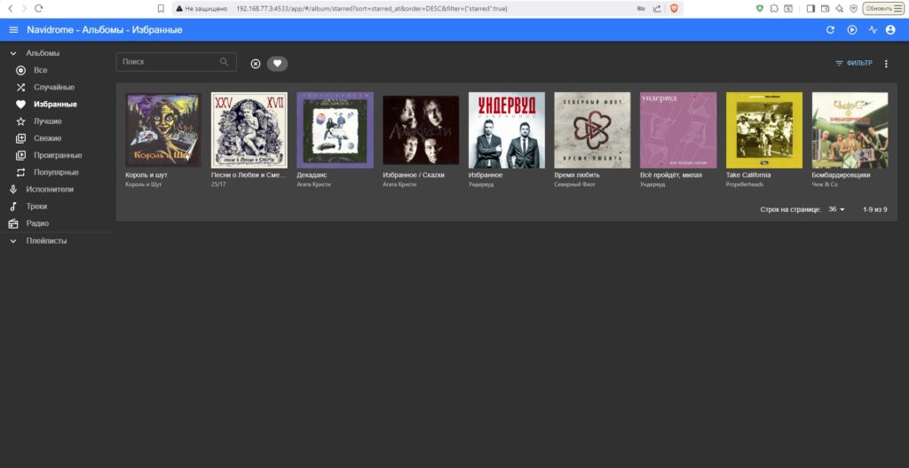Image resolution: width=909 pixels, height=468 pixels.
Task: Click the refresh icon in the app header
Action: (x=830, y=30)
